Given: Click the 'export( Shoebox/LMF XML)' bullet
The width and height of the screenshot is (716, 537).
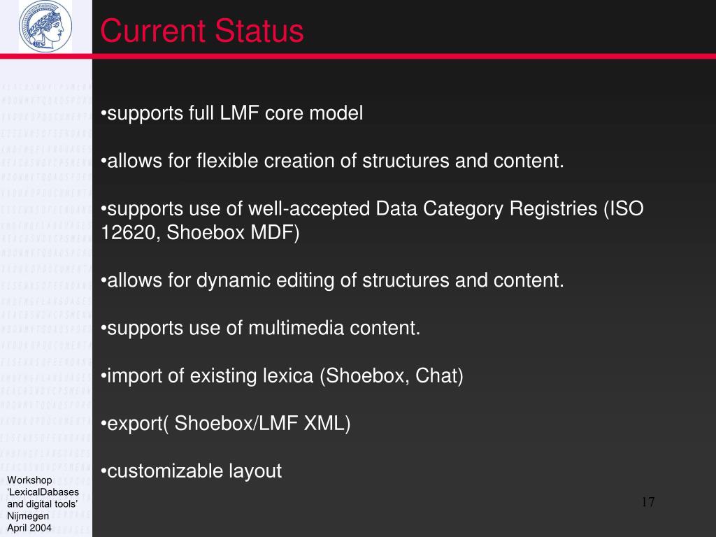Looking at the screenshot, I should pos(226,423).
